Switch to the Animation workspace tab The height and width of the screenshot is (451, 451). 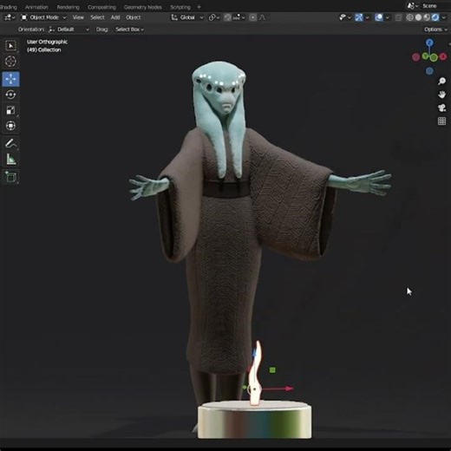click(36, 7)
